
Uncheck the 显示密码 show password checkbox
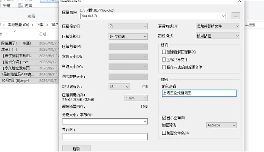(164, 118)
